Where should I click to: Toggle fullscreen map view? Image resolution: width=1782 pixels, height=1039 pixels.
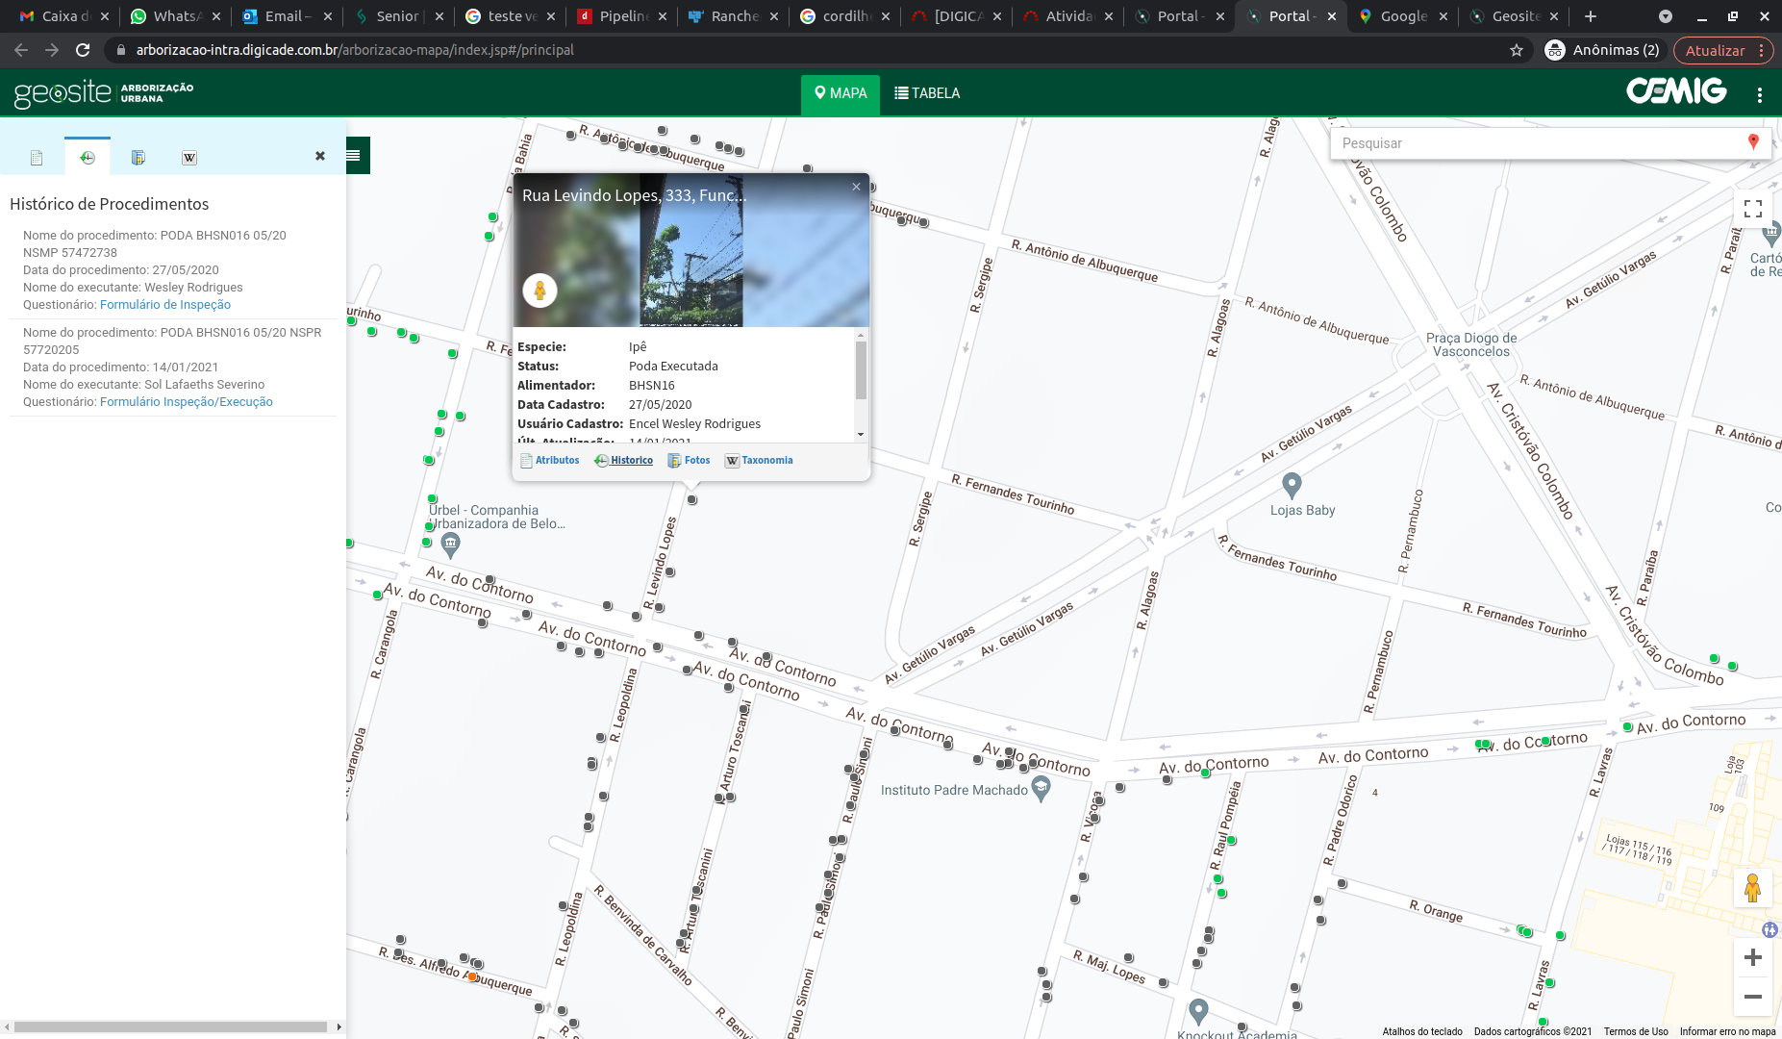[1753, 208]
